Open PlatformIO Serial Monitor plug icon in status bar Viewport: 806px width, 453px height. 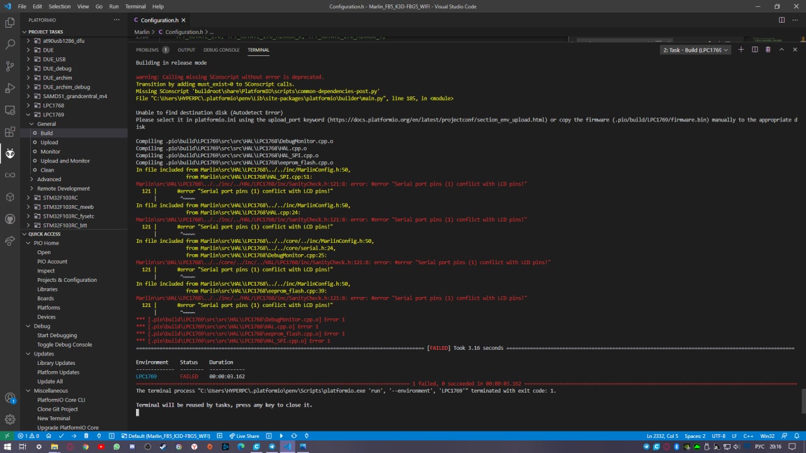pyautogui.click(x=99, y=436)
